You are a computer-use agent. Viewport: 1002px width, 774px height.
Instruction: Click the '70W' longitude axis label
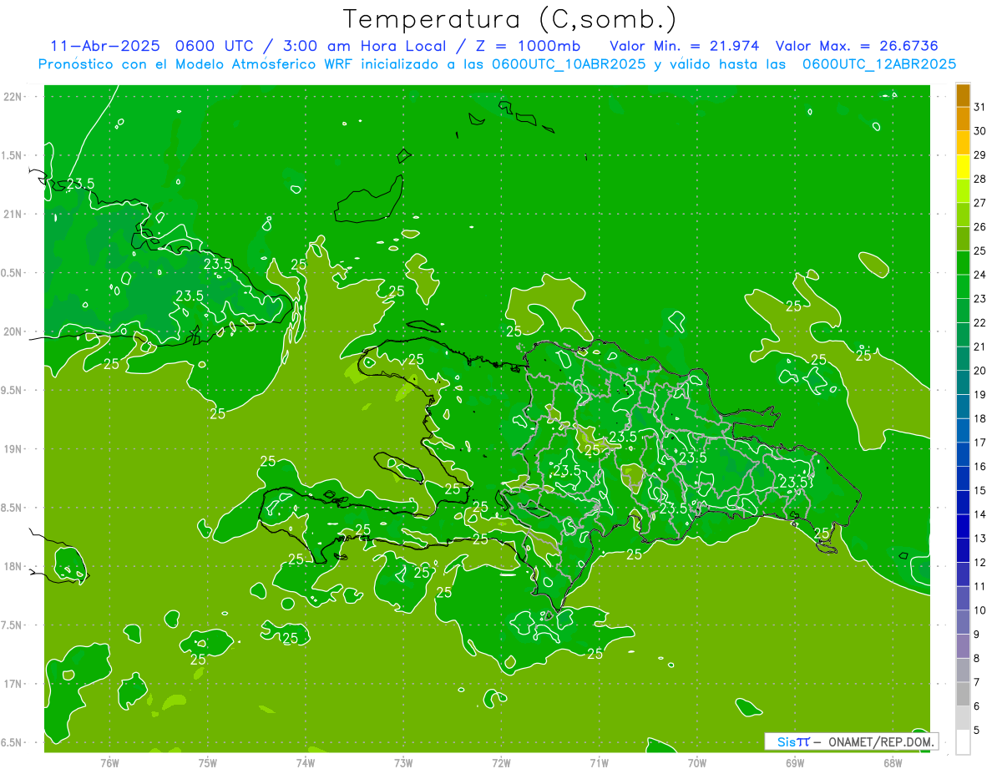[x=697, y=762]
